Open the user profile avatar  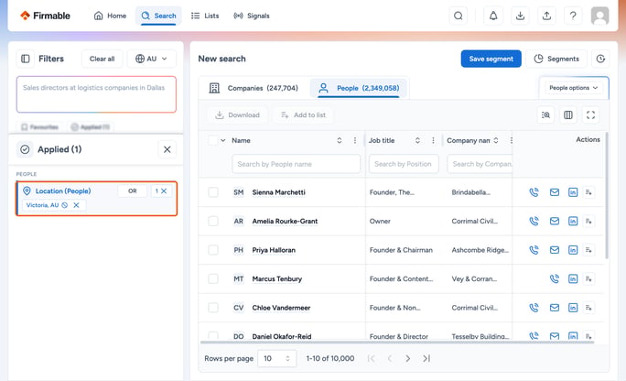[599, 16]
